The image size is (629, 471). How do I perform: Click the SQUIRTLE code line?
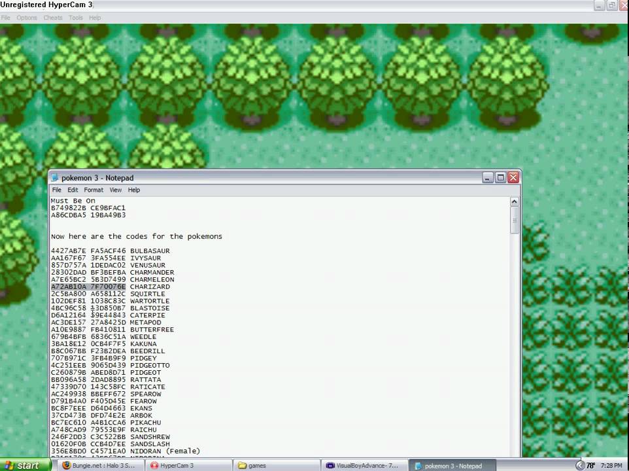pyautogui.click(x=108, y=294)
